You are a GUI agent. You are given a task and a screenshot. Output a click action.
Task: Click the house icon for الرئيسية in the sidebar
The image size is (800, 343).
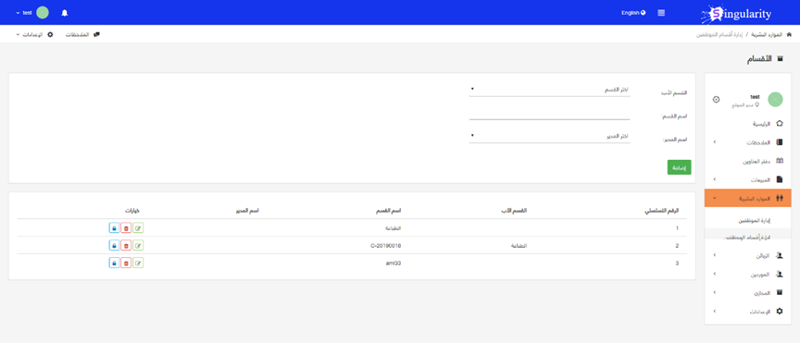pyautogui.click(x=779, y=123)
